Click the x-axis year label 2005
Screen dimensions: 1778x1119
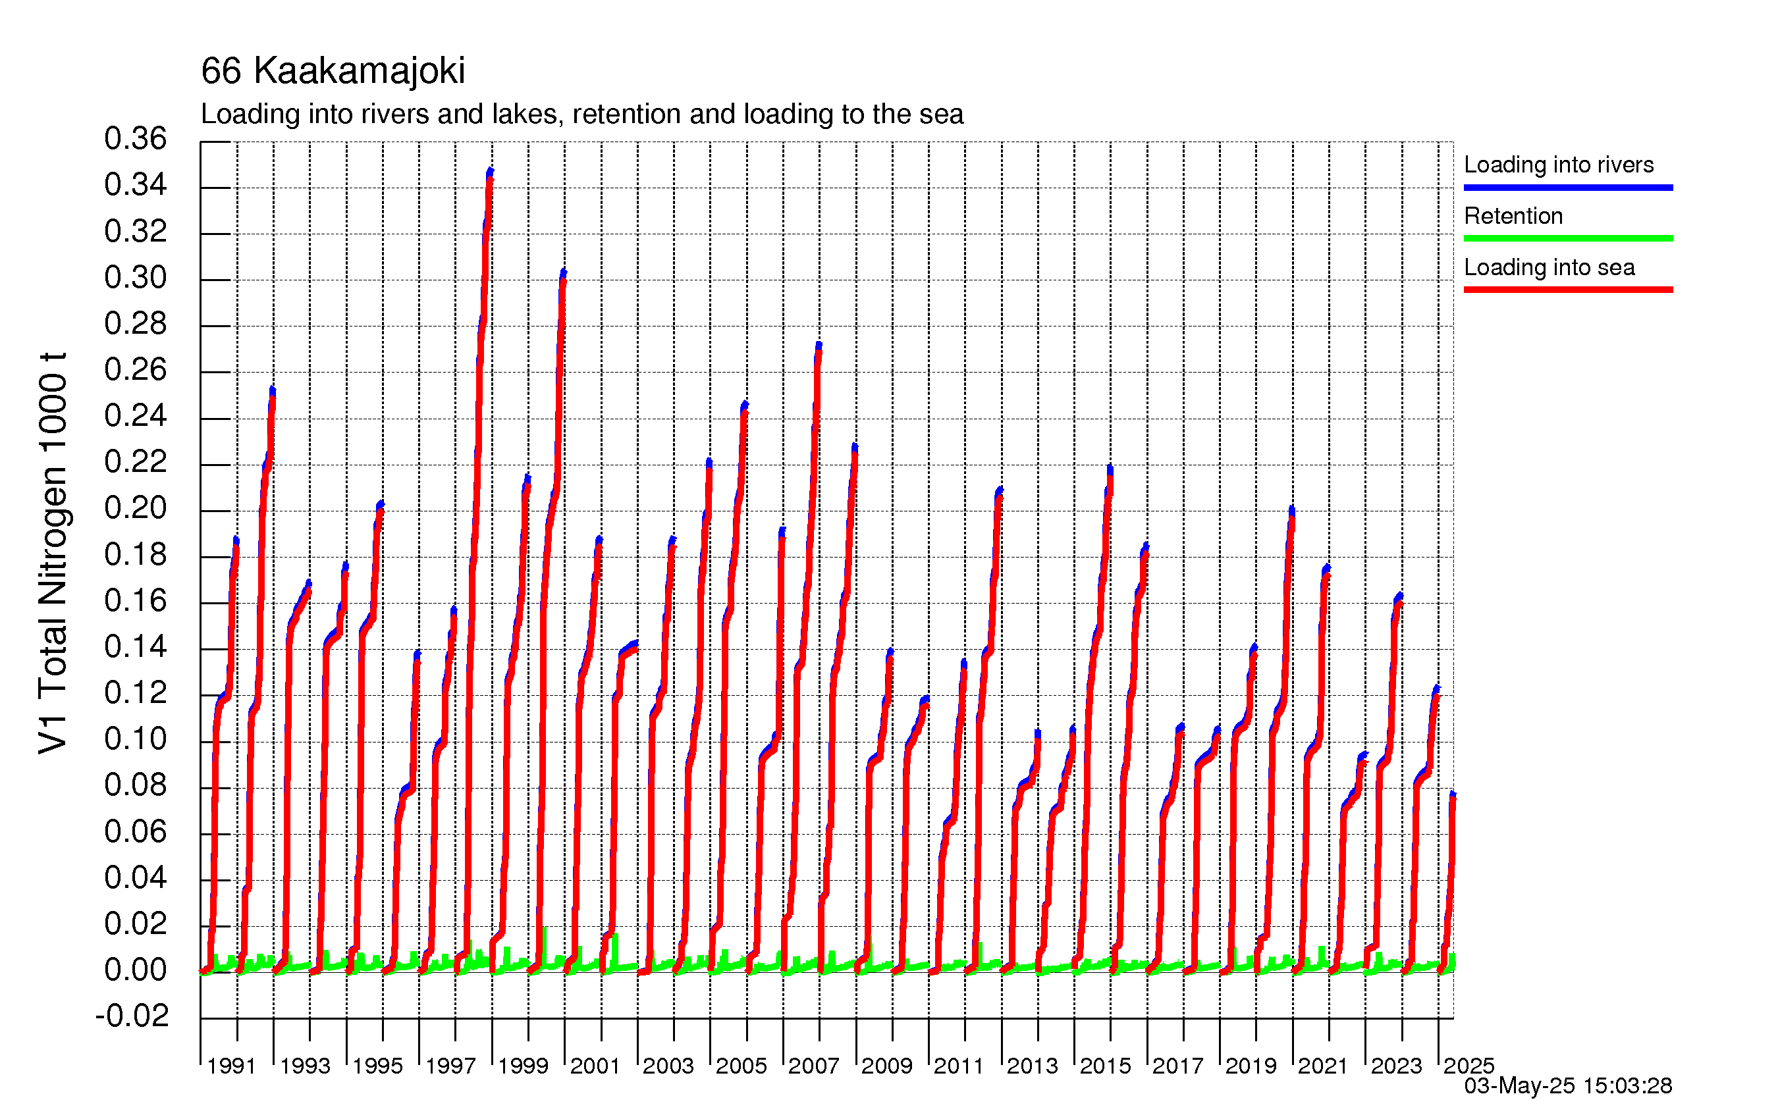tap(741, 1066)
